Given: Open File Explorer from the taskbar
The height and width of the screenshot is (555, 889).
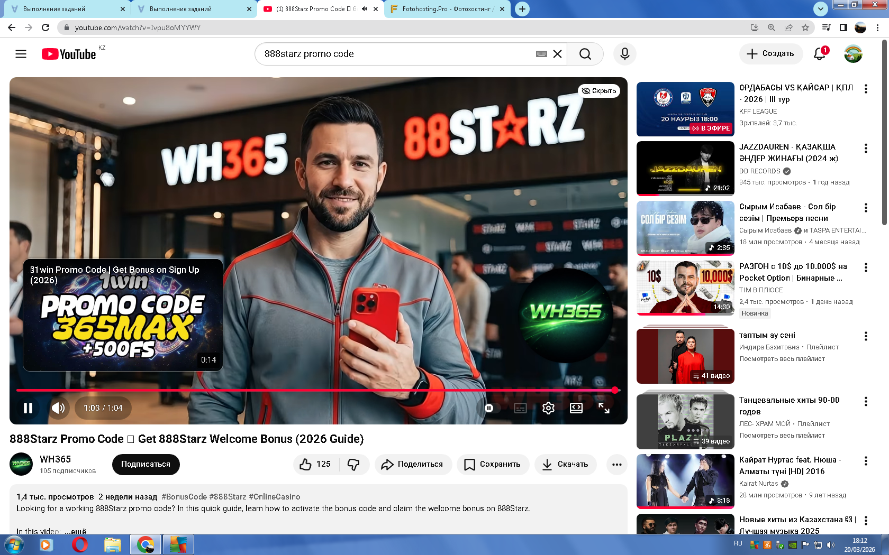Looking at the screenshot, I should tap(112, 544).
